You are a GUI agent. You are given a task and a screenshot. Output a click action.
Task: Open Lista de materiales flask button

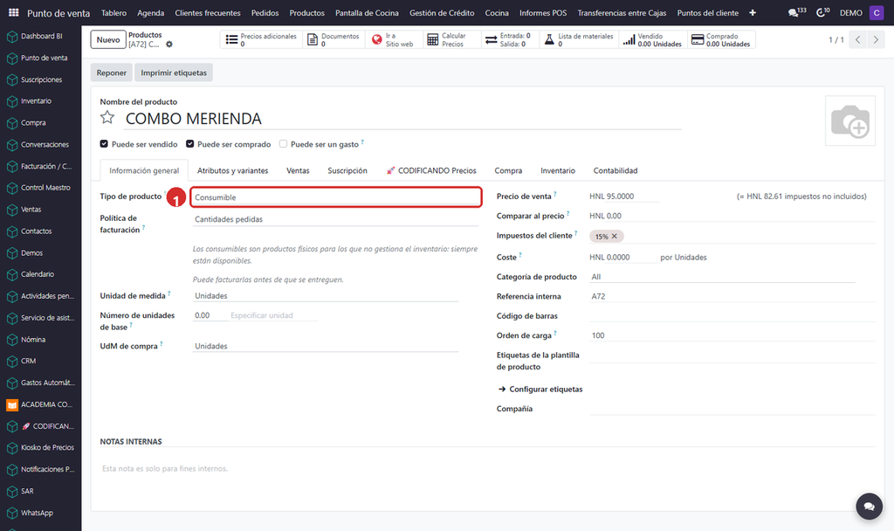pos(579,39)
